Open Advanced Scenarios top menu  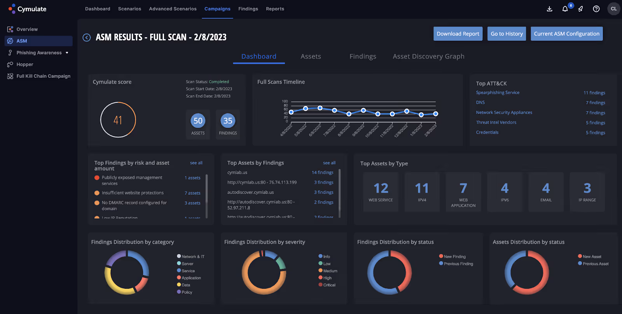[x=173, y=9]
